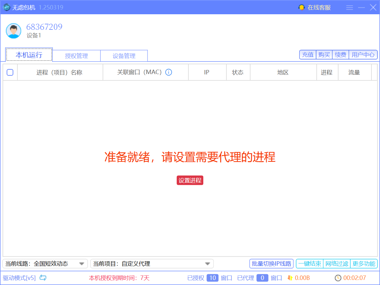The width and height of the screenshot is (380, 285).
Task: Click the traffic arrows icon near 0.00B
Action: tap(290, 278)
